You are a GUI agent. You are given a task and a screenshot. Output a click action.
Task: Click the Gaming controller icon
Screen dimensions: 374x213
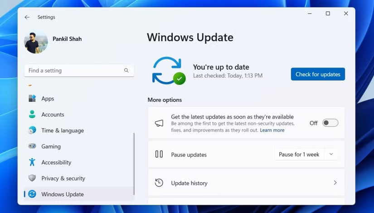click(x=32, y=146)
